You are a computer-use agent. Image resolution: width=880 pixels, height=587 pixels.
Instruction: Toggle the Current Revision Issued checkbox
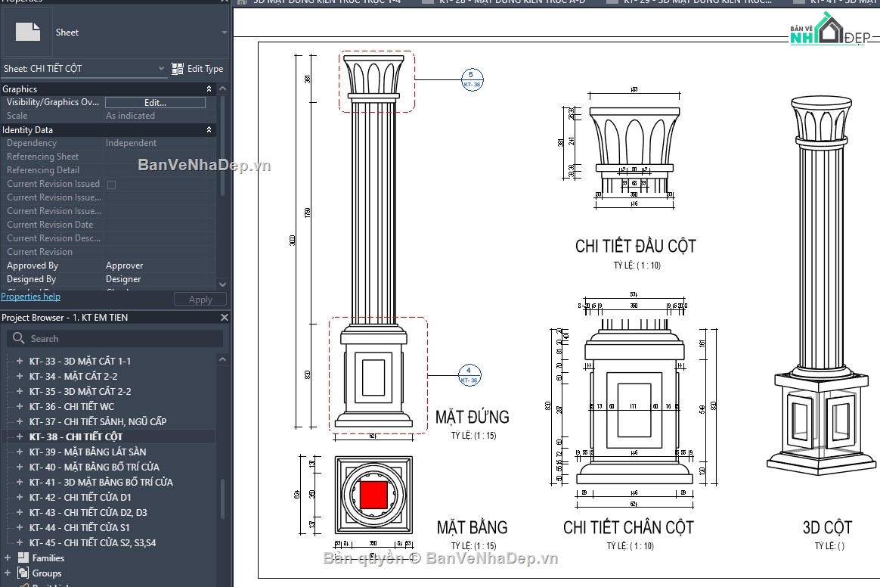click(111, 185)
